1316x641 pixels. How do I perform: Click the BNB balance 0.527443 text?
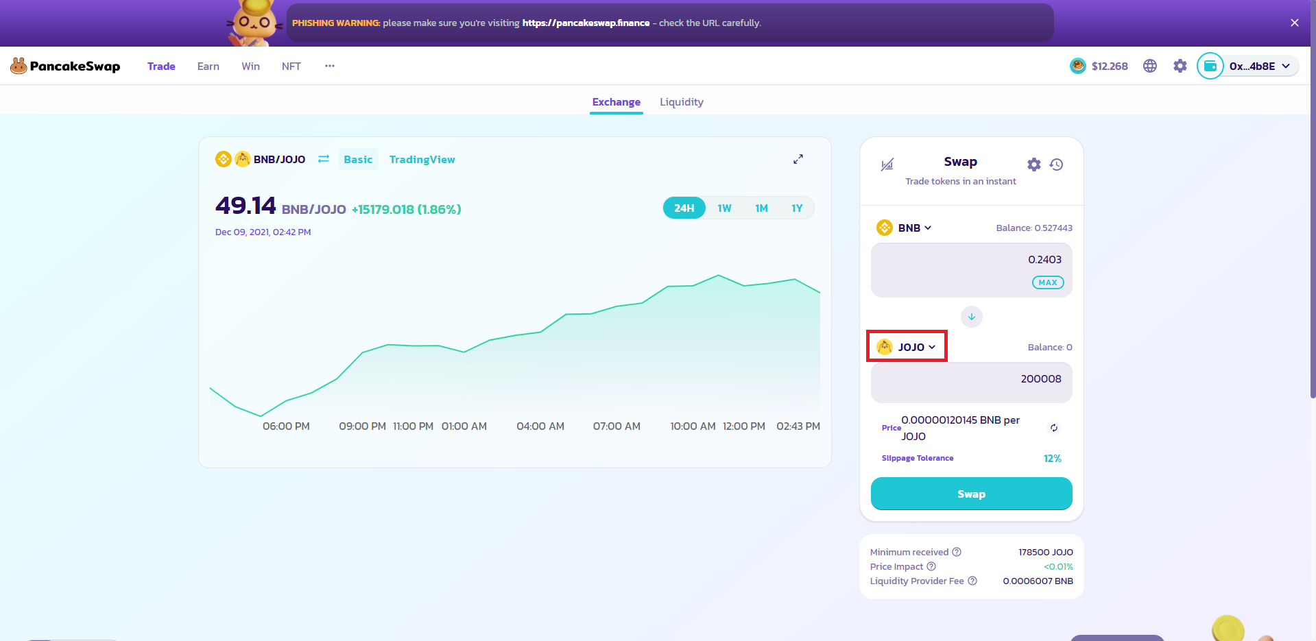coord(1034,228)
